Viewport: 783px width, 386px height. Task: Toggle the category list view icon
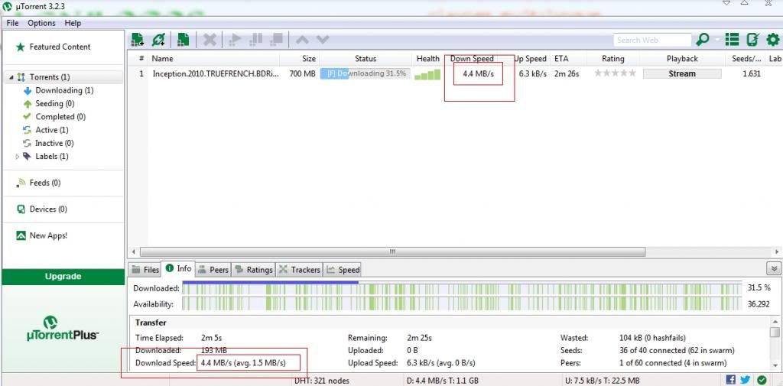[732, 40]
